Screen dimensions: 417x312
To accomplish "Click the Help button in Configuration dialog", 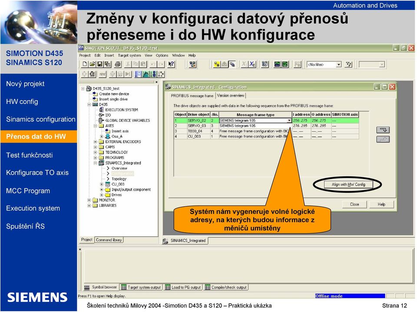I will (x=381, y=204).
